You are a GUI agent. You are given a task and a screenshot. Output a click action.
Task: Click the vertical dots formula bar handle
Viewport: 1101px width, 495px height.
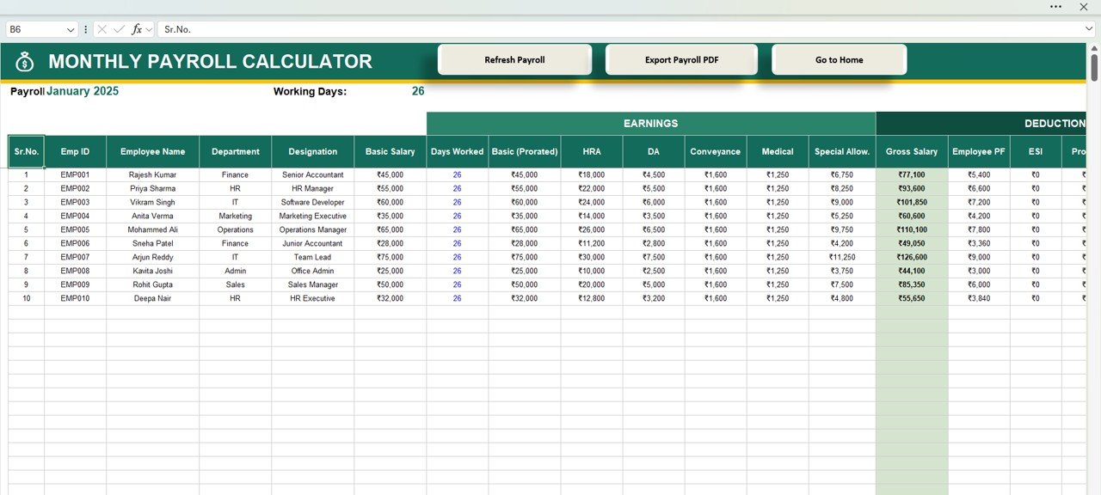85,29
